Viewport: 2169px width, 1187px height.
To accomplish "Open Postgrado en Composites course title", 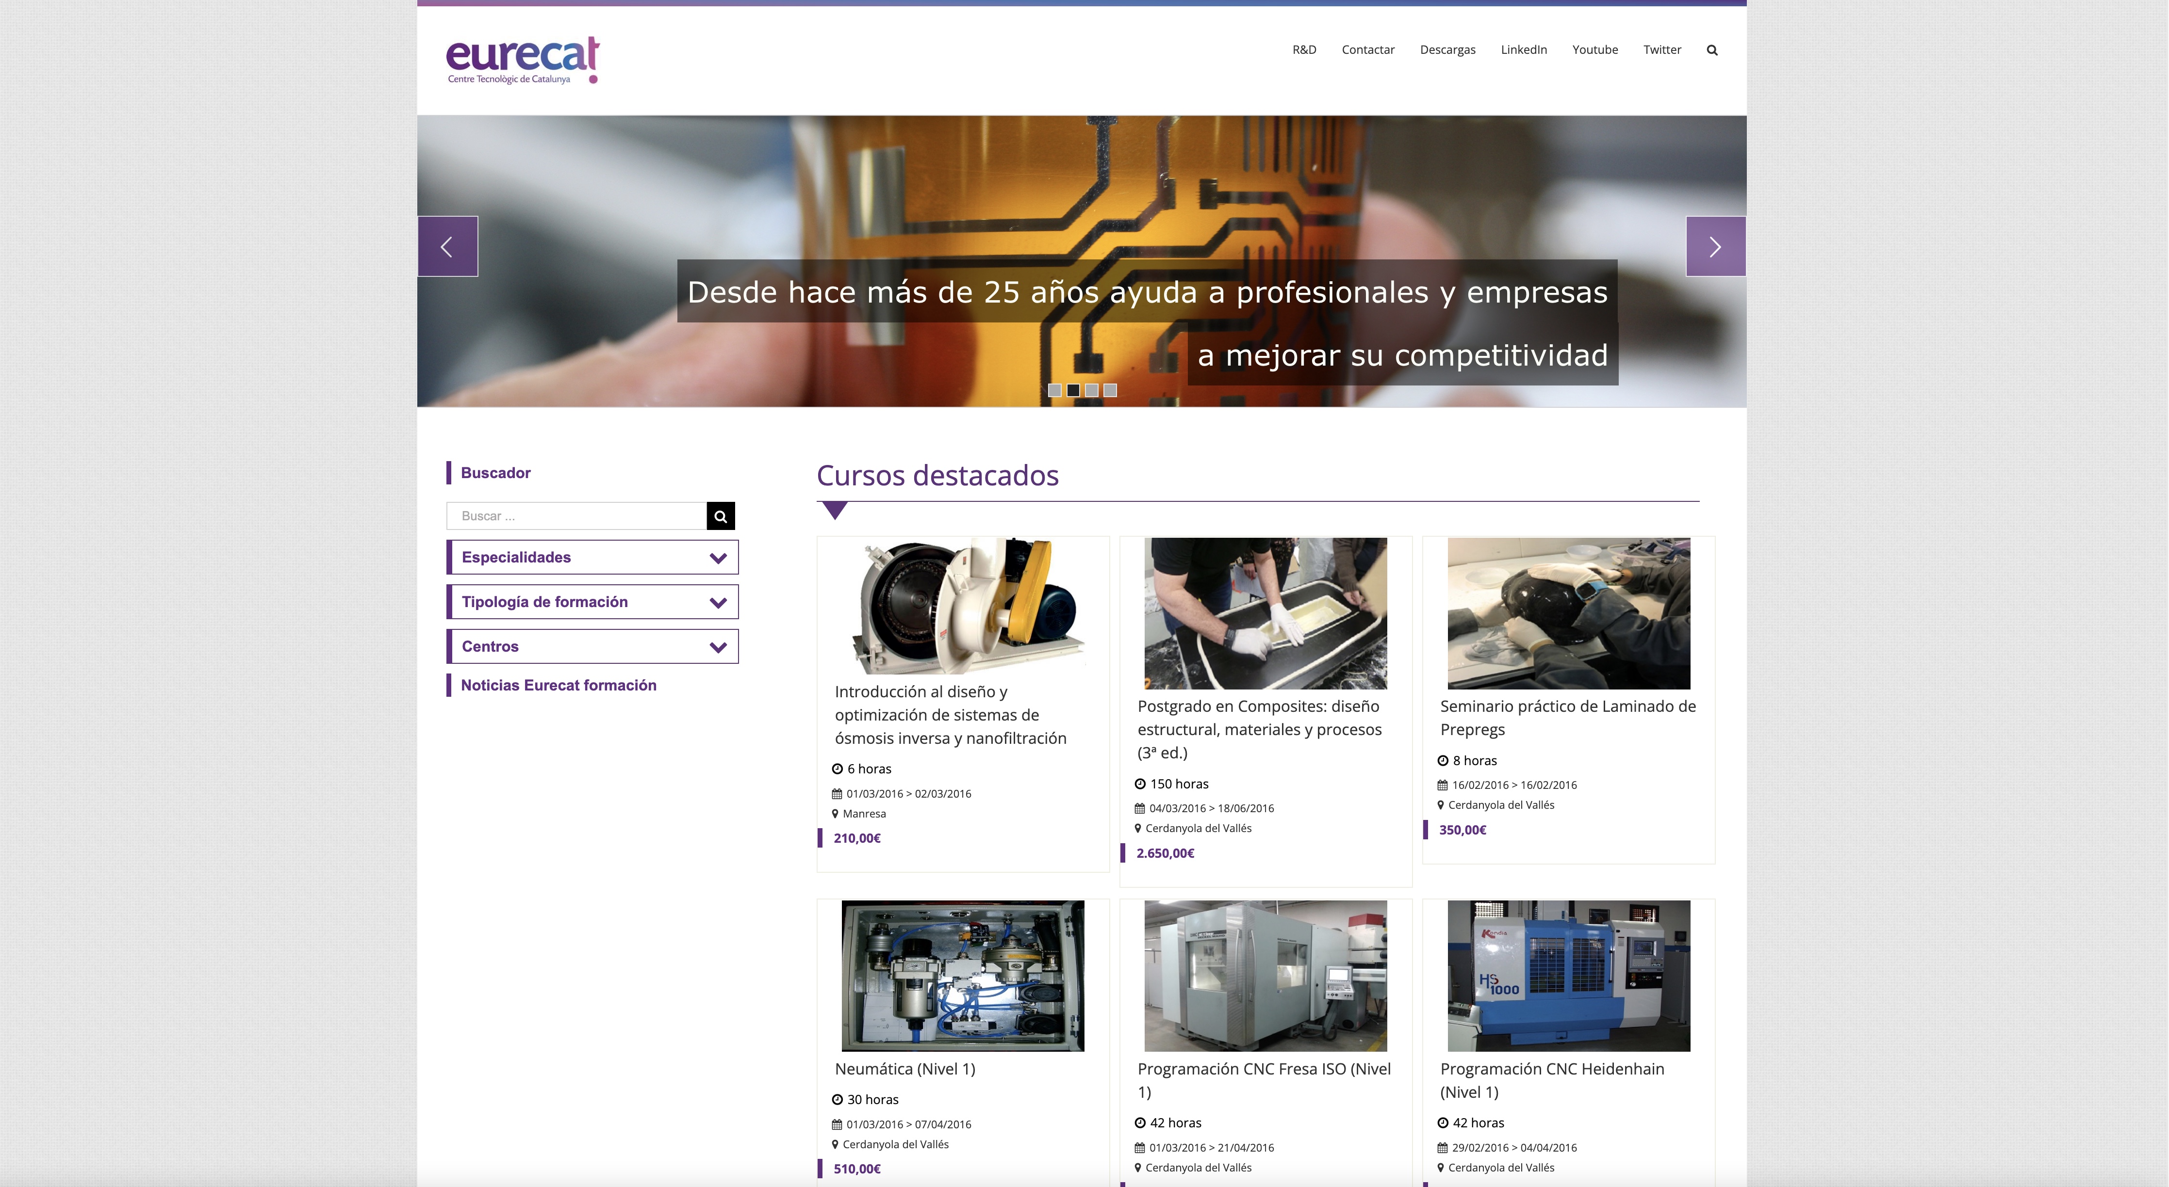I will [x=1260, y=729].
